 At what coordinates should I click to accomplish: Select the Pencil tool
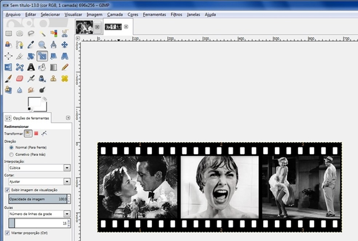(x=65, y=67)
